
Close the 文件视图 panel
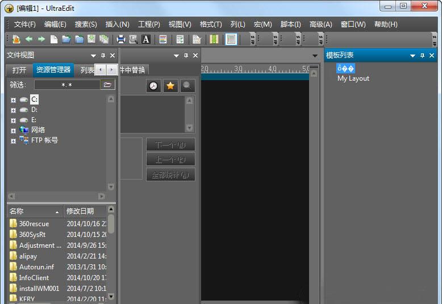tap(112, 56)
